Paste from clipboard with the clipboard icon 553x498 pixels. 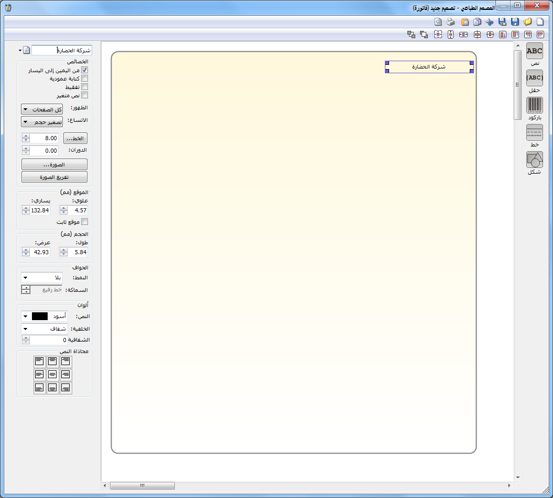point(465,22)
